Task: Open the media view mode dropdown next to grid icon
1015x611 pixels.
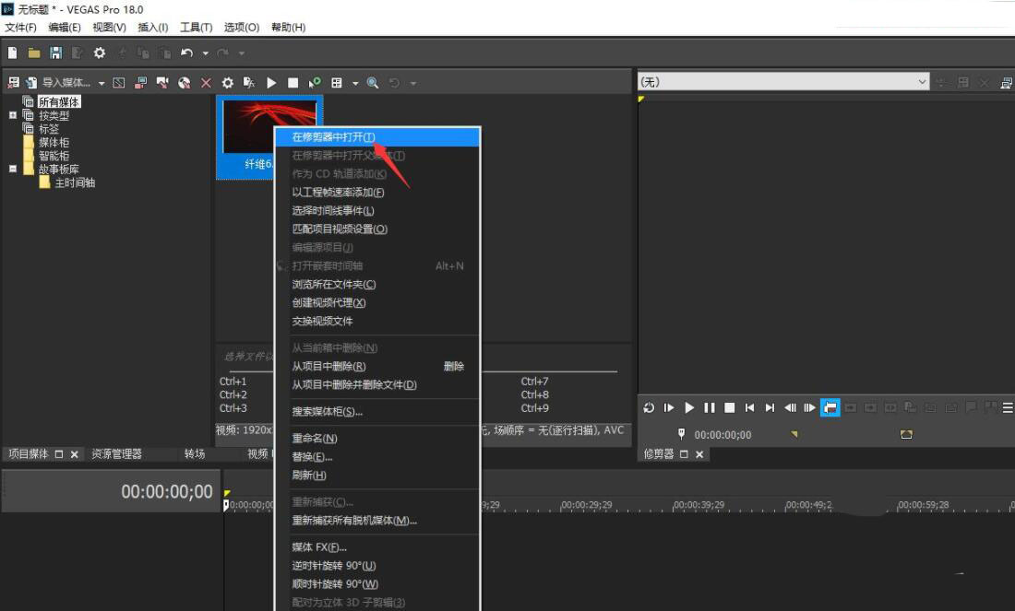Action: 354,82
